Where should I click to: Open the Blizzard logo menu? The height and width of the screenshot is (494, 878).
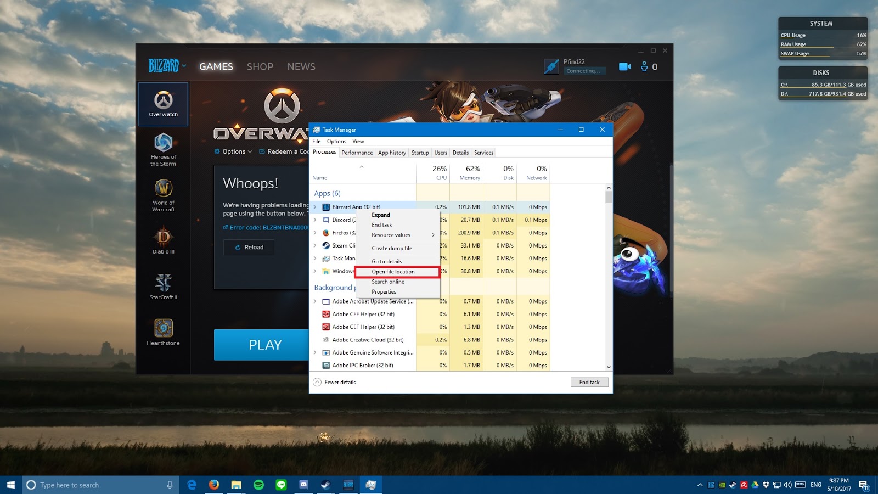(167, 66)
